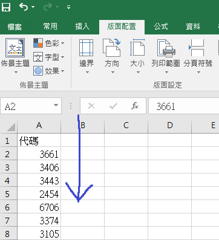Image resolution: width=219 pixels, height=240 pixels.
Task: Click the formula bar showing 3661
Action: 183,106
